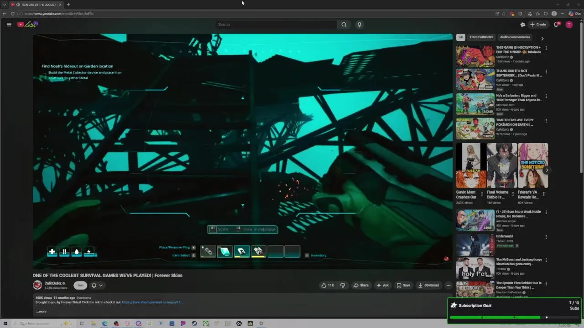Start voice search with the microphone

click(360, 25)
